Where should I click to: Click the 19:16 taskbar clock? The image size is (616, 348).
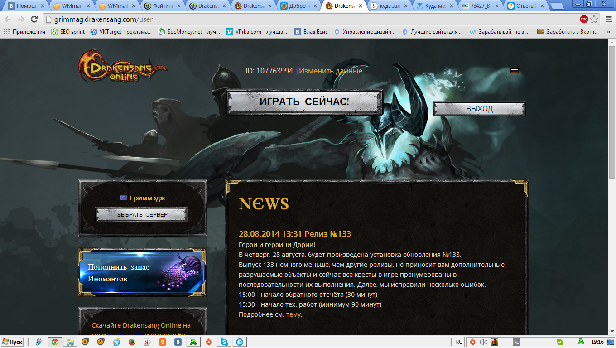coord(597,342)
